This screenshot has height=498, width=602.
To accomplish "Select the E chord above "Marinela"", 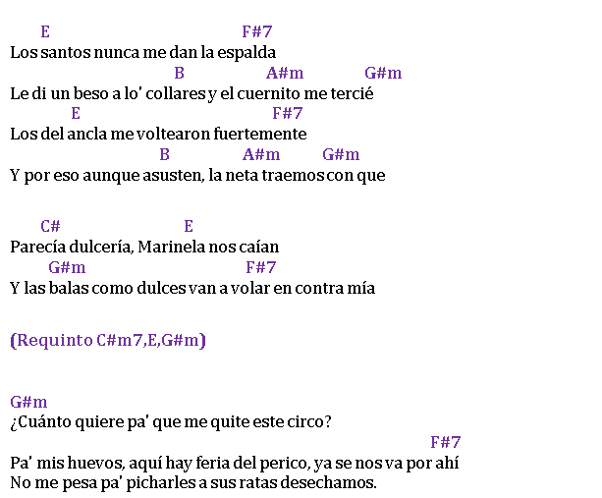I will (x=189, y=226).
